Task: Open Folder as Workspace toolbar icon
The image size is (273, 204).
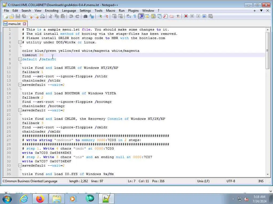Action: click(172, 16)
